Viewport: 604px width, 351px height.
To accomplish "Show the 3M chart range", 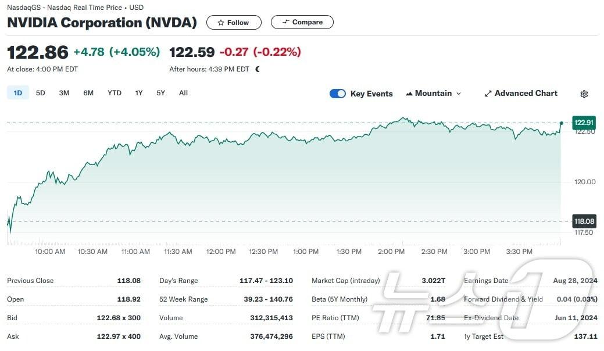I will 64,93.
